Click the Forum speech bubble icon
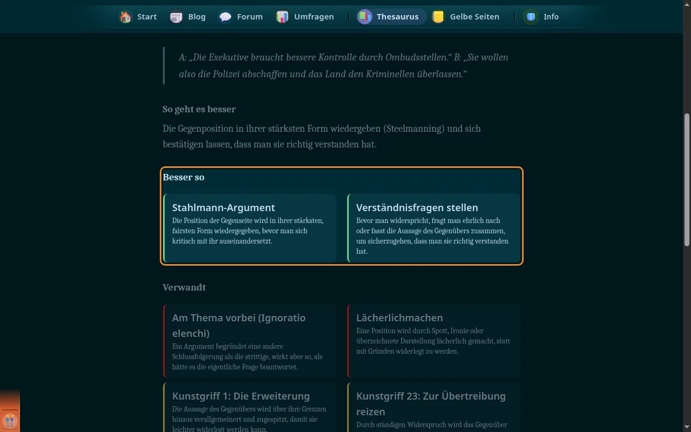Viewport: 691px width, 432px height. point(225,17)
